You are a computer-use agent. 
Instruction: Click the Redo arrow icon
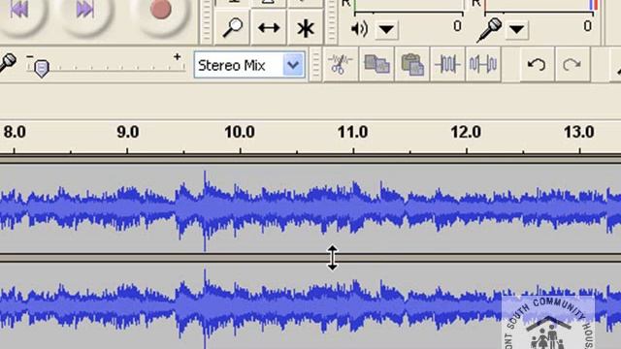(x=572, y=64)
